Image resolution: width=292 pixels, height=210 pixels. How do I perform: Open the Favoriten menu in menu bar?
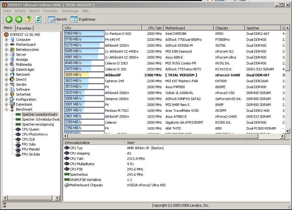(x=51, y=11)
